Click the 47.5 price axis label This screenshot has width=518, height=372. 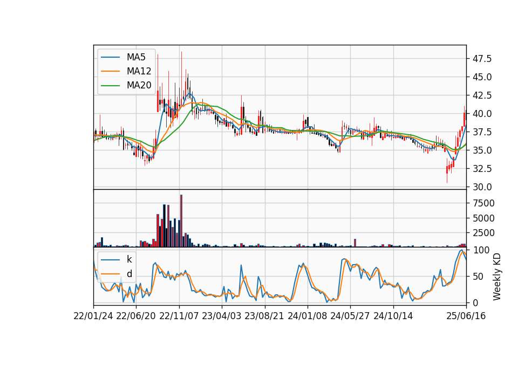482,59
